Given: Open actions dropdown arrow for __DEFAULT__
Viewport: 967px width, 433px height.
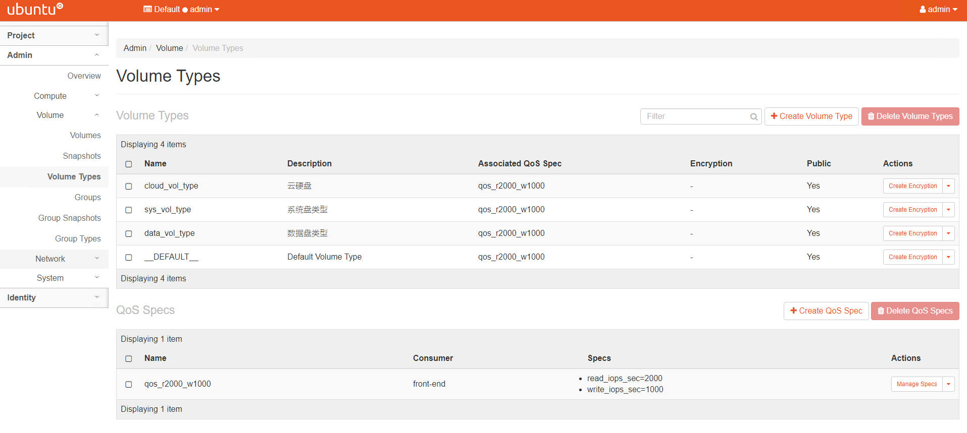Looking at the screenshot, I should pos(948,257).
